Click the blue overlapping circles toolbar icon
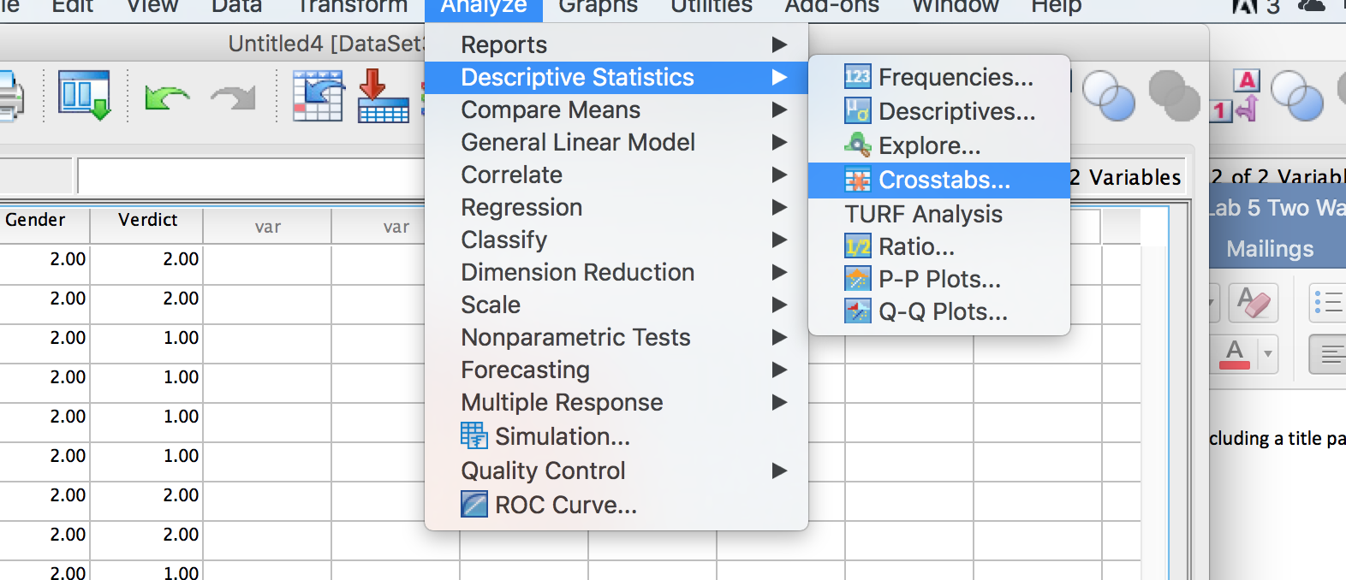 pyautogui.click(x=1109, y=95)
